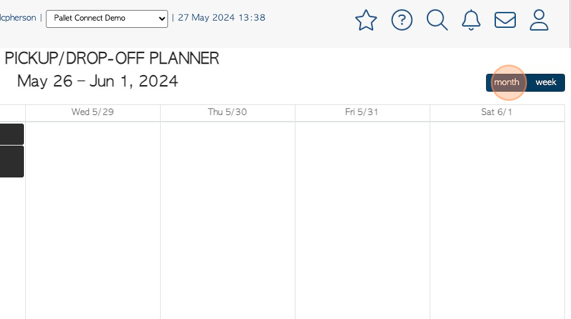View notifications via the bell icon

pos(471,20)
